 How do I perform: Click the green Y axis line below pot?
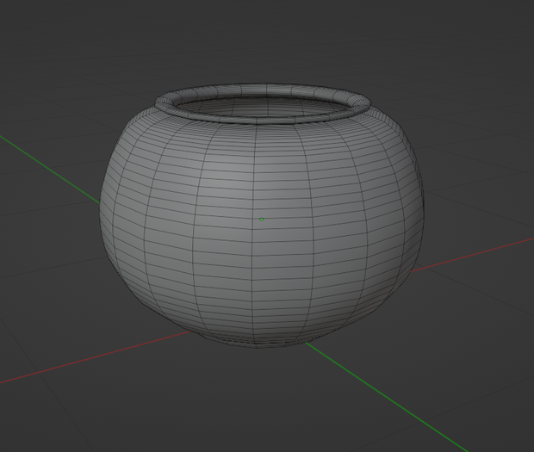coord(385,395)
